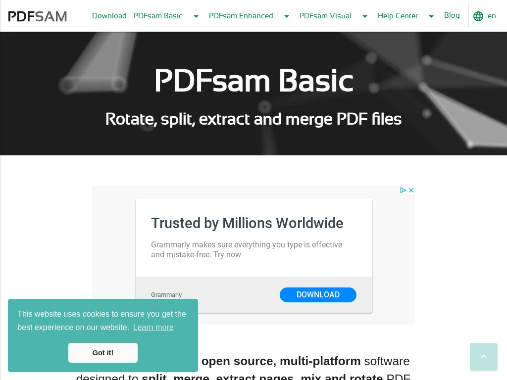Click the Grammarly ad description text
Viewport: 507px width, 380px height.
click(x=247, y=249)
